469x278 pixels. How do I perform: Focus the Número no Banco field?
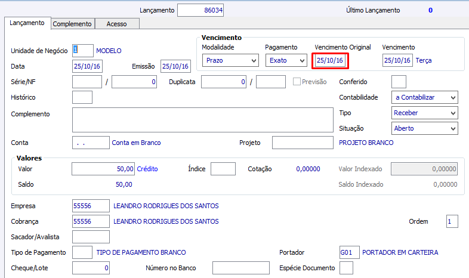[x=241, y=268]
